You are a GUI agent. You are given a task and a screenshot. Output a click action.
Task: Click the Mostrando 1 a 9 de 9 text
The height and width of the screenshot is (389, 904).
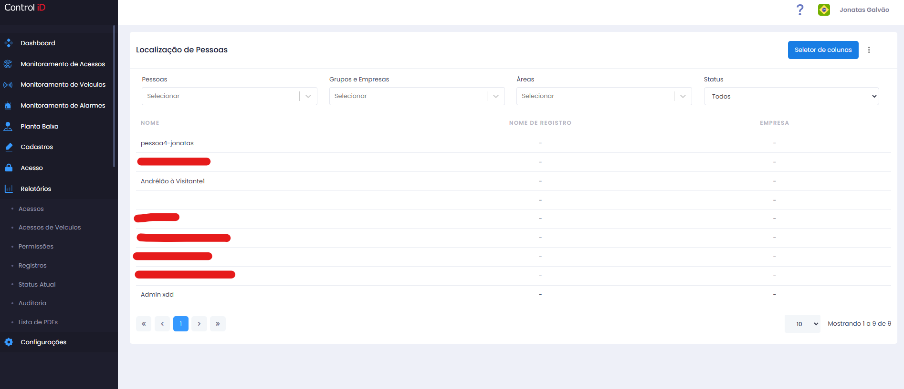pos(859,324)
